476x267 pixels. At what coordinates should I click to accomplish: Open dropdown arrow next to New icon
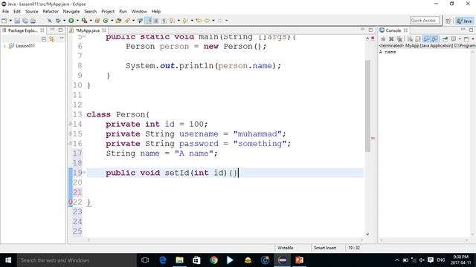click(x=10, y=21)
